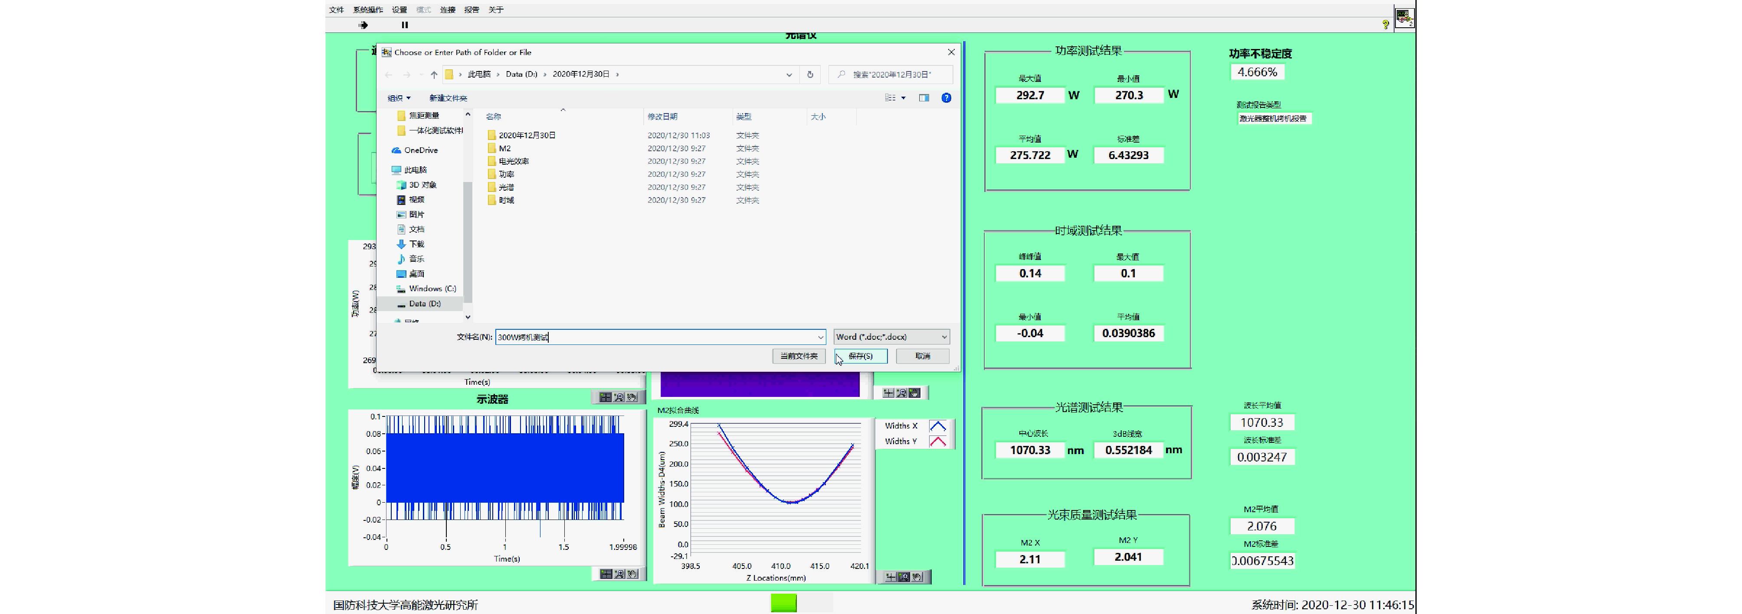Viewport: 1742px width, 614px height.
Task: Click the refresh icon in address bar
Action: point(810,74)
